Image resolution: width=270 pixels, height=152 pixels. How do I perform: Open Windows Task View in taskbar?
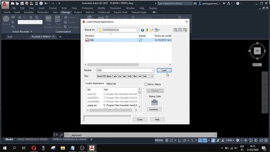[24, 148]
